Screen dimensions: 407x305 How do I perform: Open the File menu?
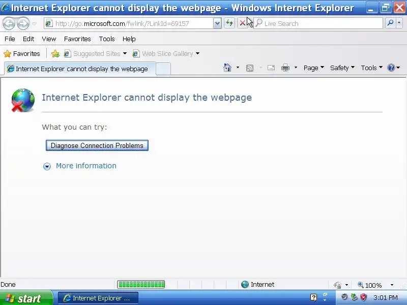[x=10, y=39]
